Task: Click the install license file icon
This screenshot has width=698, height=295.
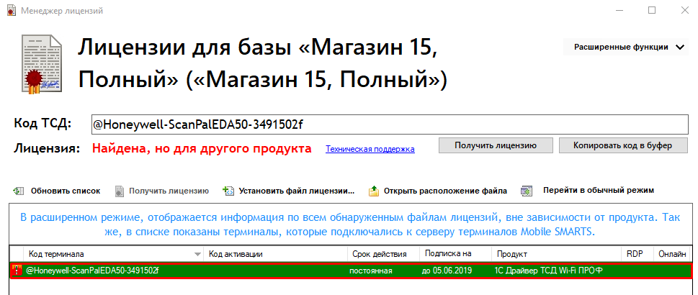Action: point(228,191)
